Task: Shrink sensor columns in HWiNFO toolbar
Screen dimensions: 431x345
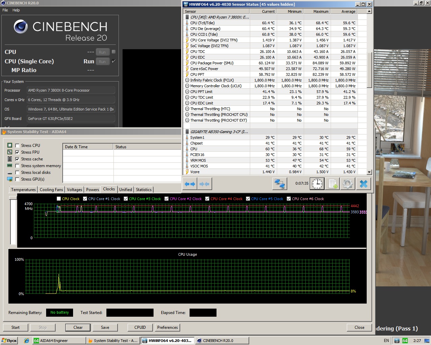Action: (x=204, y=184)
